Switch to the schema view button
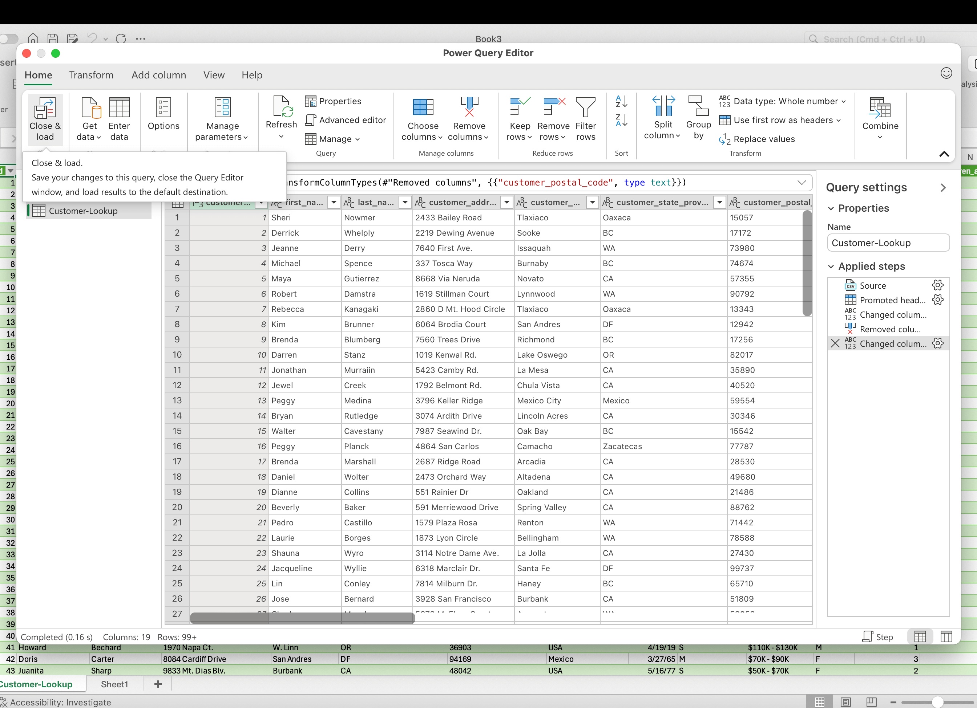The width and height of the screenshot is (977, 708). coord(946,636)
